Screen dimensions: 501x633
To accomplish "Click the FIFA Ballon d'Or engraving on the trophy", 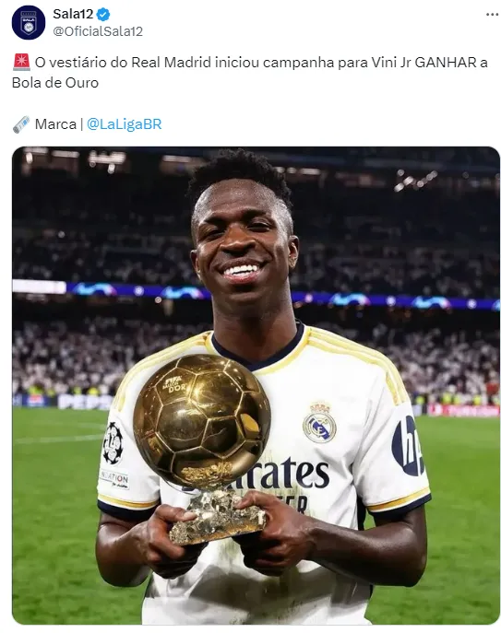I will point(174,383).
